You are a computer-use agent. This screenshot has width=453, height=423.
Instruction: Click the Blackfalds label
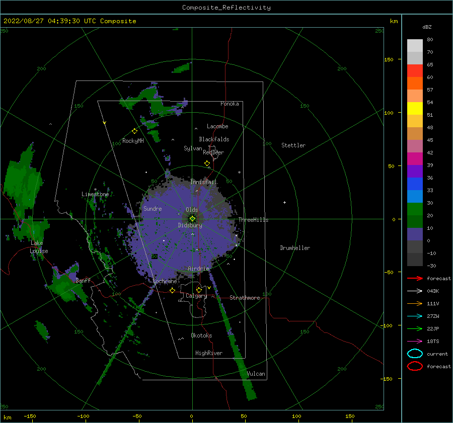(214, 139)
